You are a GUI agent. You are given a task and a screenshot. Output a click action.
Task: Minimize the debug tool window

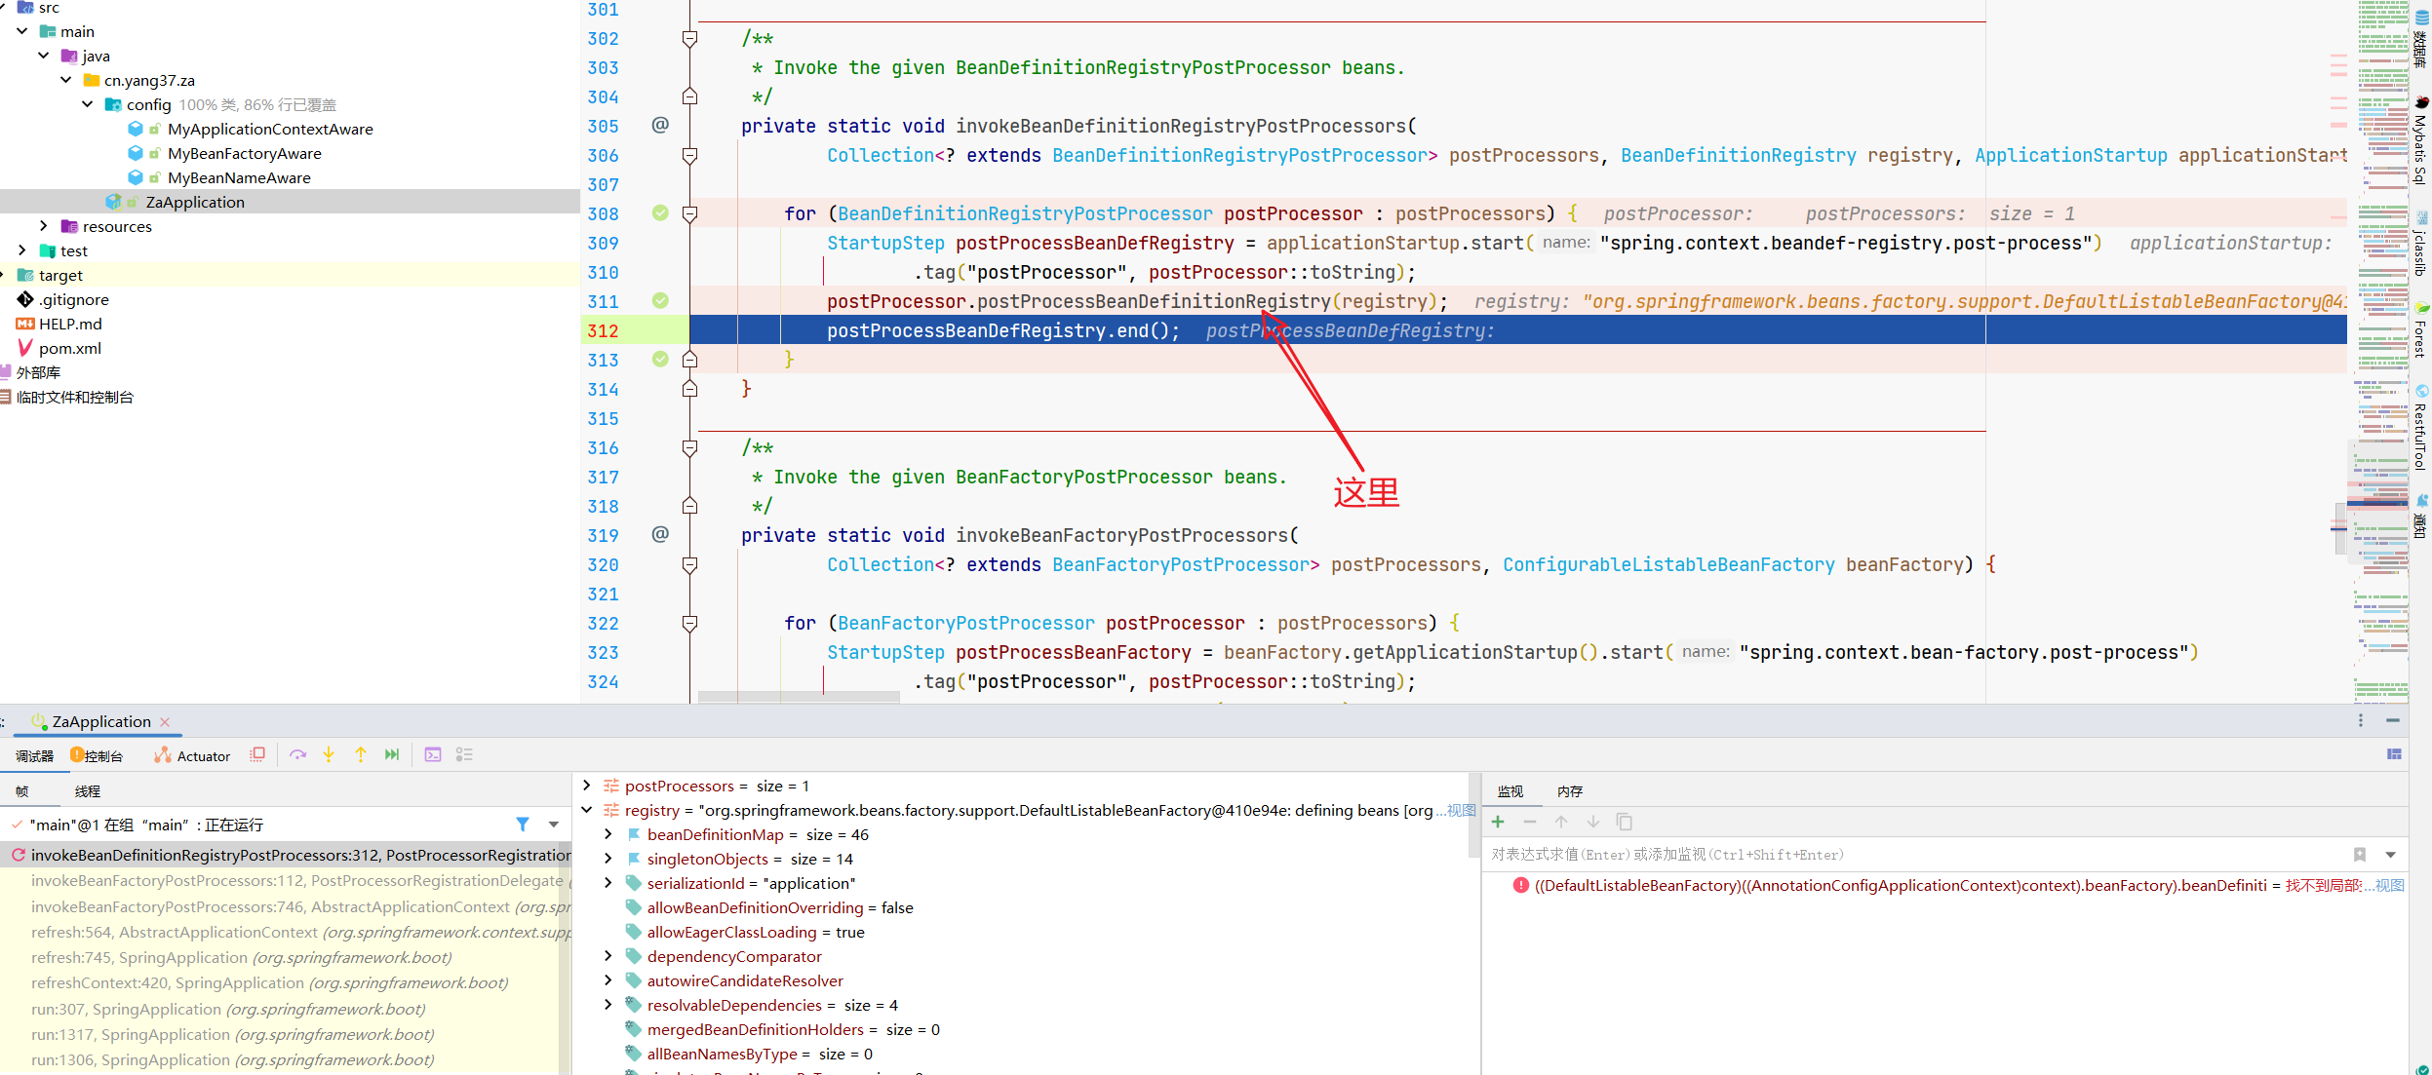click(x=2393, y=720)
